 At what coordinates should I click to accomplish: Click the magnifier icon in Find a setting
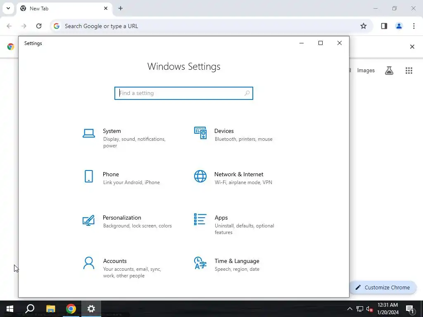[x=247, y=93]
